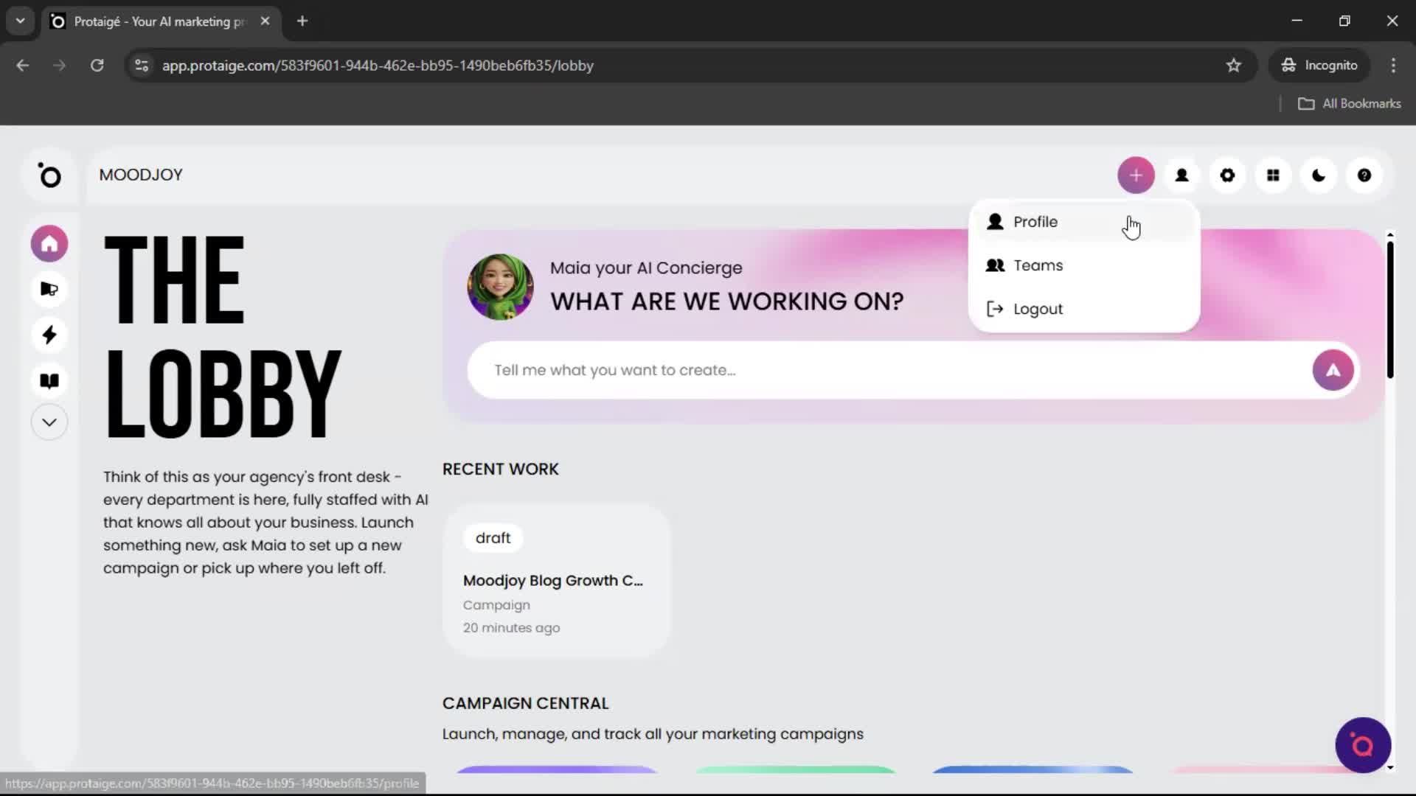
Task: Select Teams from the account menu
Action: click(x=1038, y=265)
